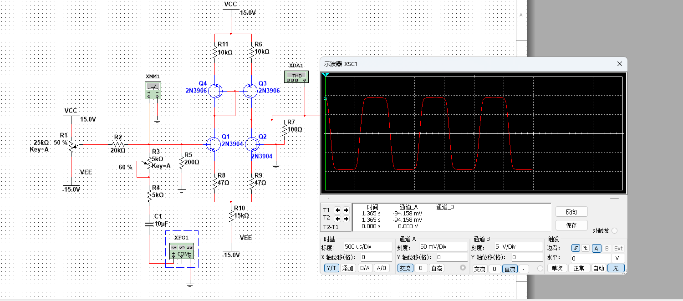Viewport: 683px width, 301px height.
Task: Enable Y/T timebase display mode
Action: (x=331, y=268)
